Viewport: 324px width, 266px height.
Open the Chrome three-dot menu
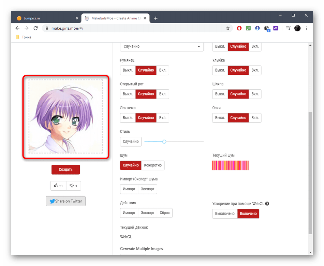click(x=307, y=28)
